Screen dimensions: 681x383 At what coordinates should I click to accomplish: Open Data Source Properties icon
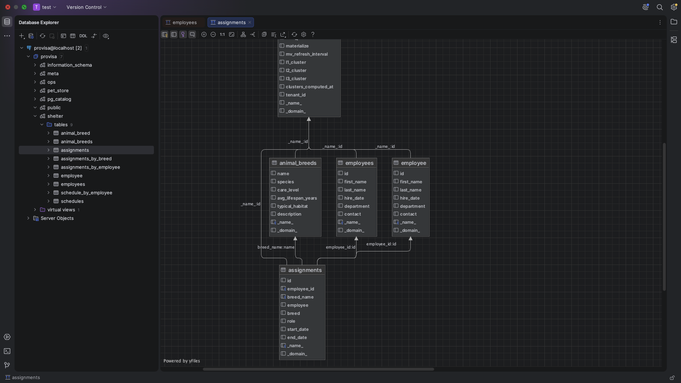point(31,36)
